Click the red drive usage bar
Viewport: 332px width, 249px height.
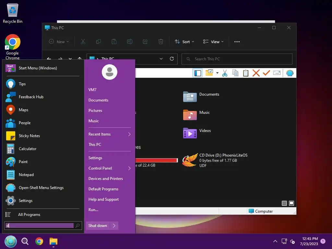pos(157,160)
